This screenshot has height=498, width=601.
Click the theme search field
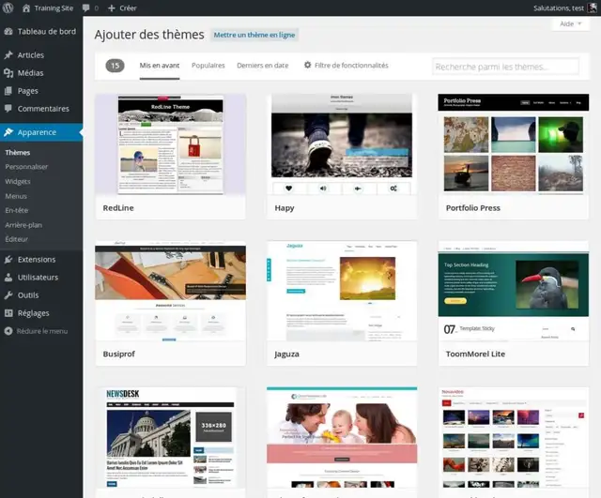pyautogui.click(x=505, y=67)
